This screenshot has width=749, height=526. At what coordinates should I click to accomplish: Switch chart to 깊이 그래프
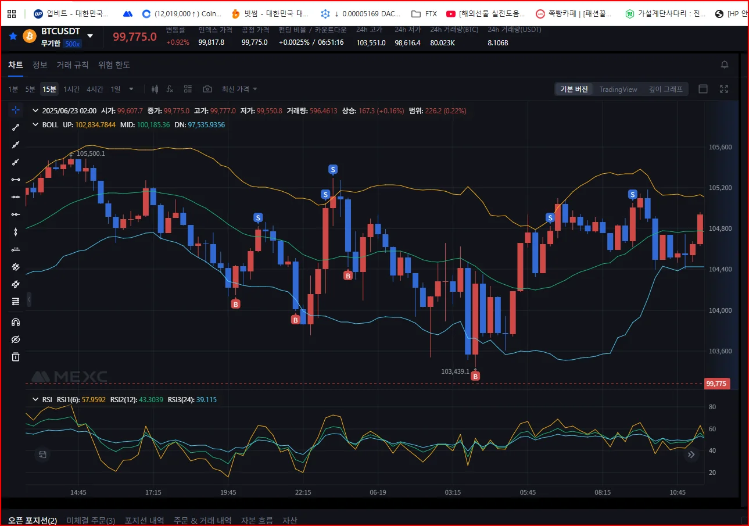666,89
